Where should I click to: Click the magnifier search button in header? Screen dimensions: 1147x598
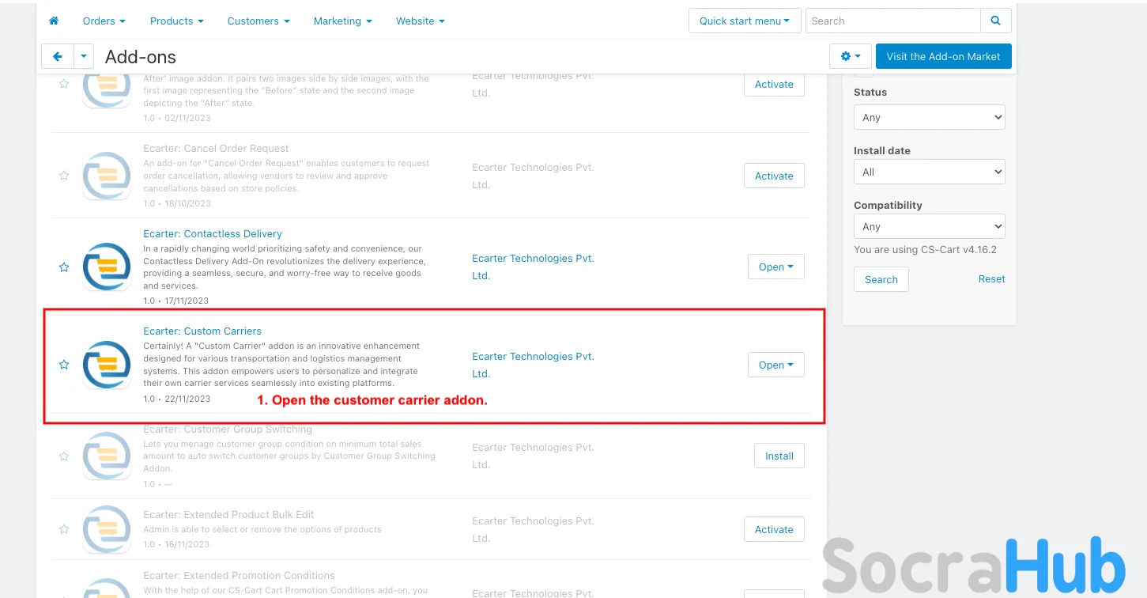[x=996, y=21]
